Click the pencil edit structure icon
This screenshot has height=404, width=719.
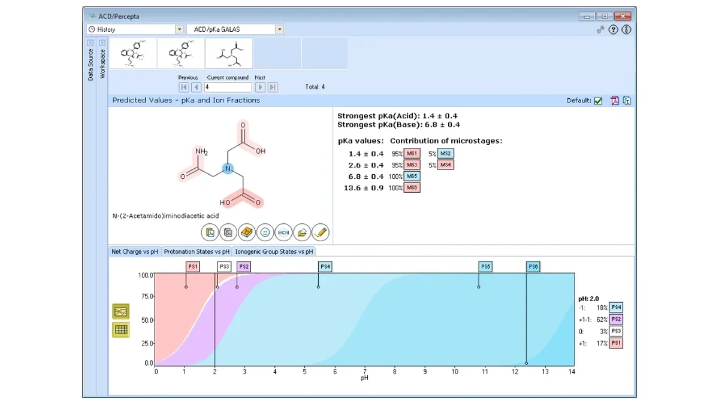click(x=321, y=232)
